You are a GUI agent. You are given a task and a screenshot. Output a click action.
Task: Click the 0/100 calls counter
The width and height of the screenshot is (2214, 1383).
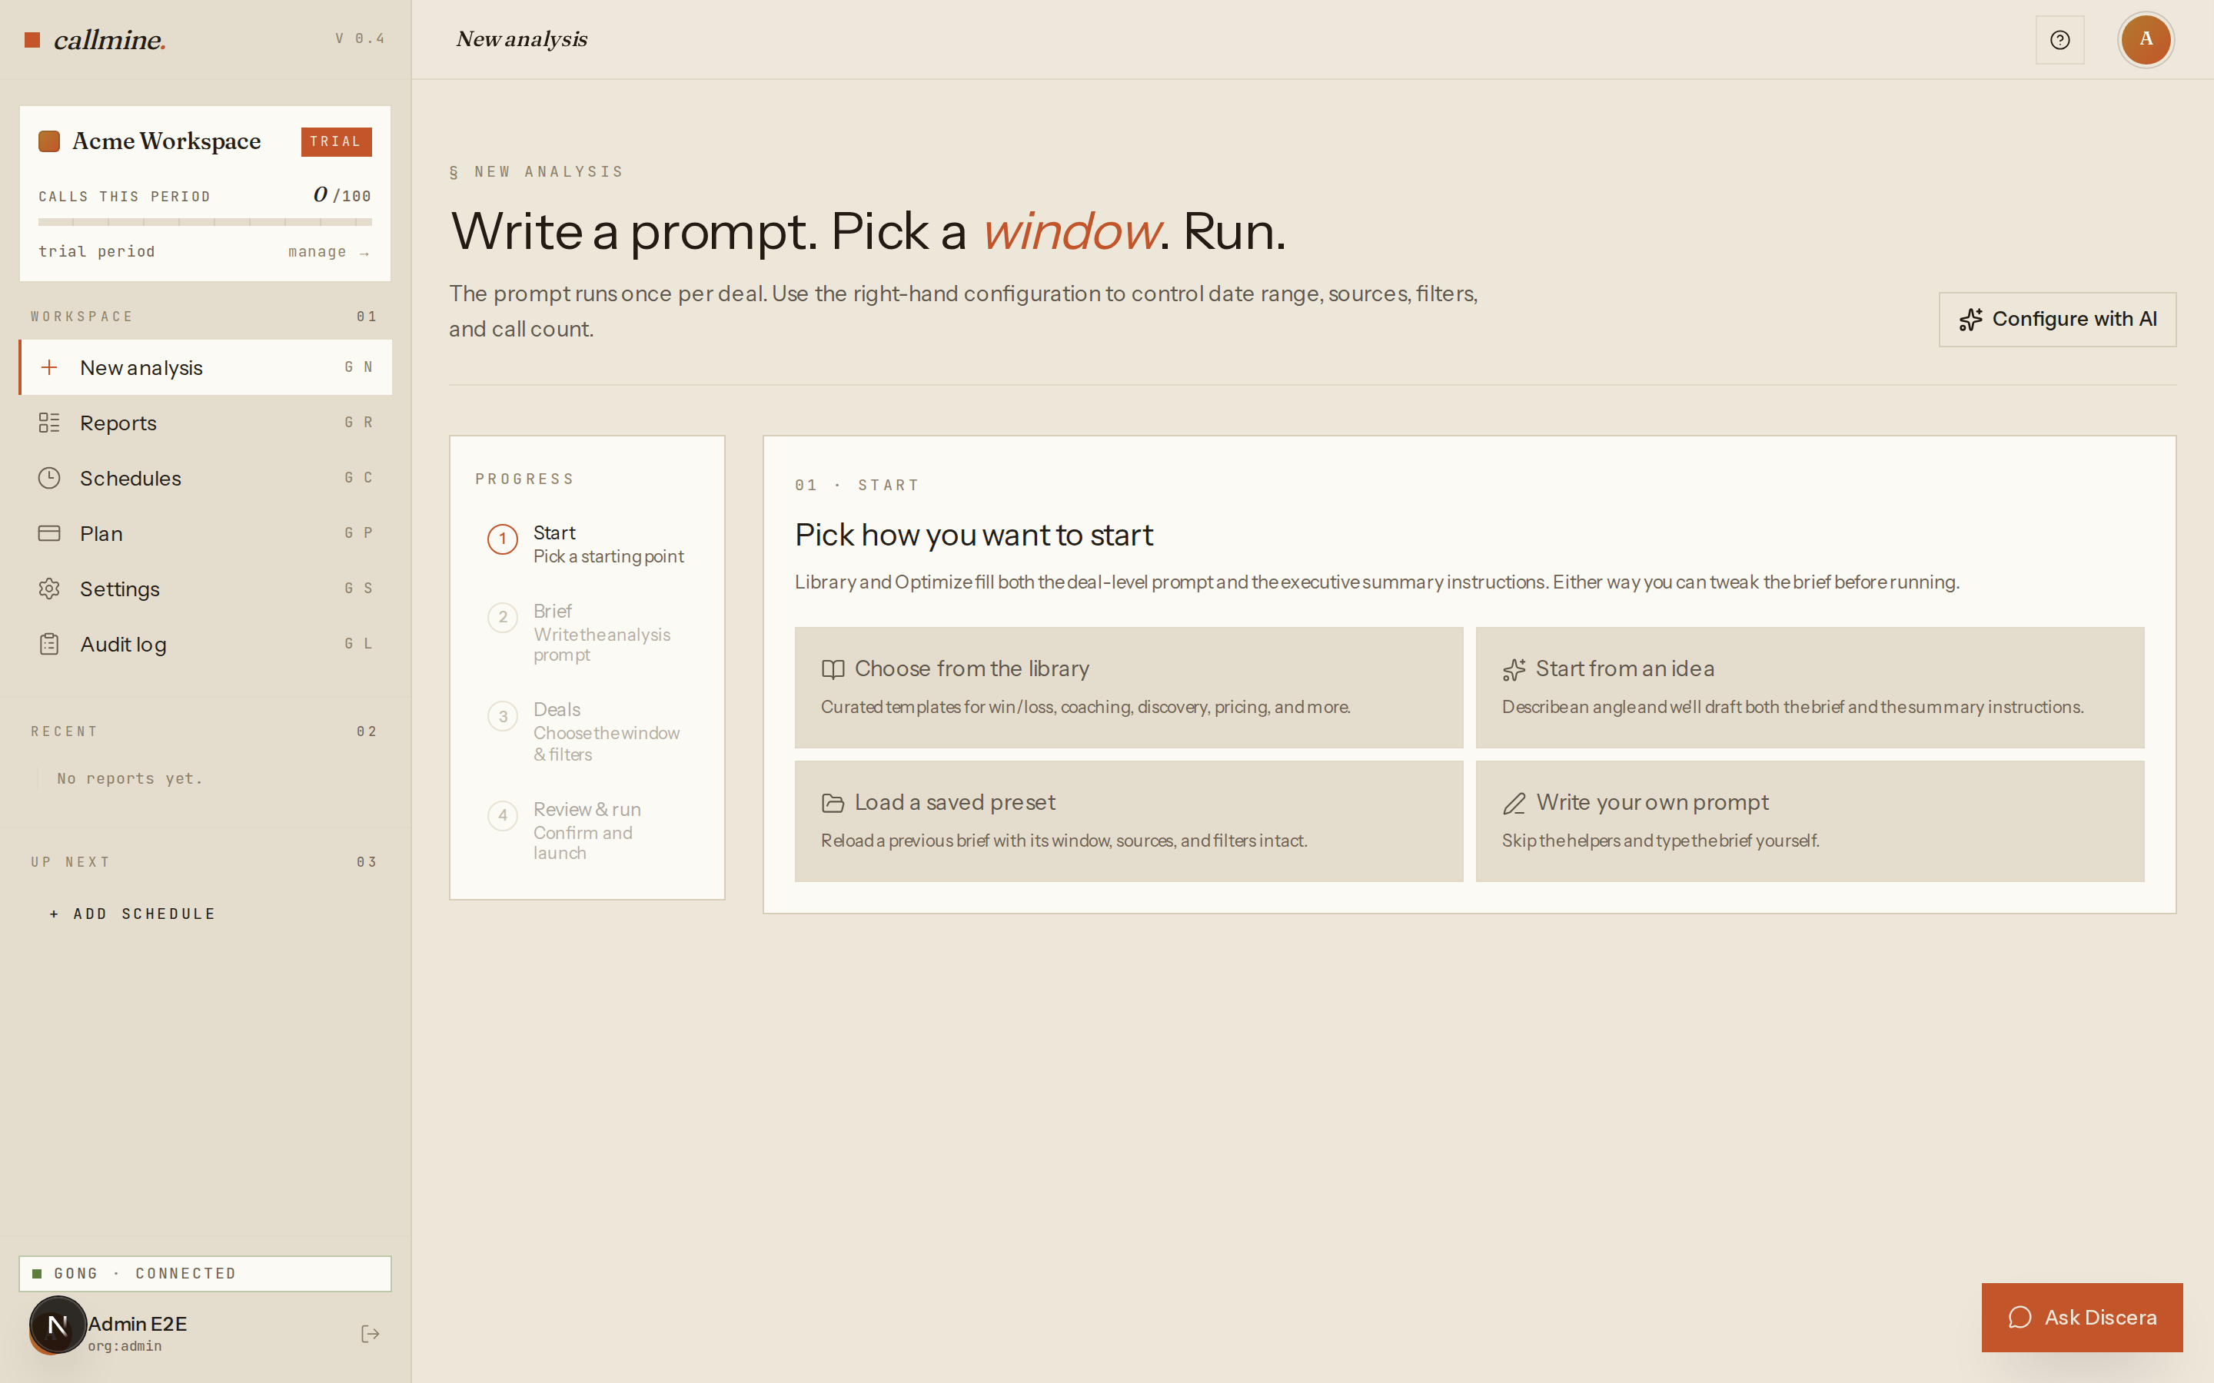click(341, 195)
